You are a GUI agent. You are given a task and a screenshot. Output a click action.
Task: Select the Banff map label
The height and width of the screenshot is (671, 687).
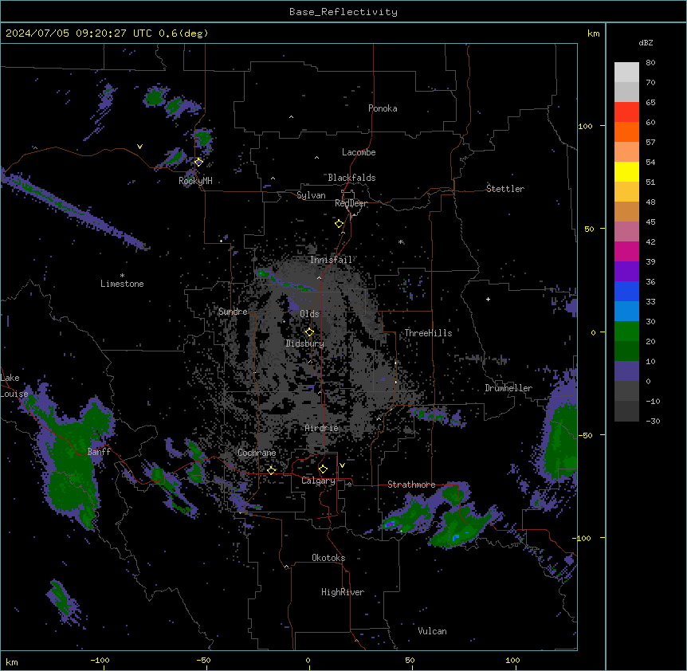[99, 452]
